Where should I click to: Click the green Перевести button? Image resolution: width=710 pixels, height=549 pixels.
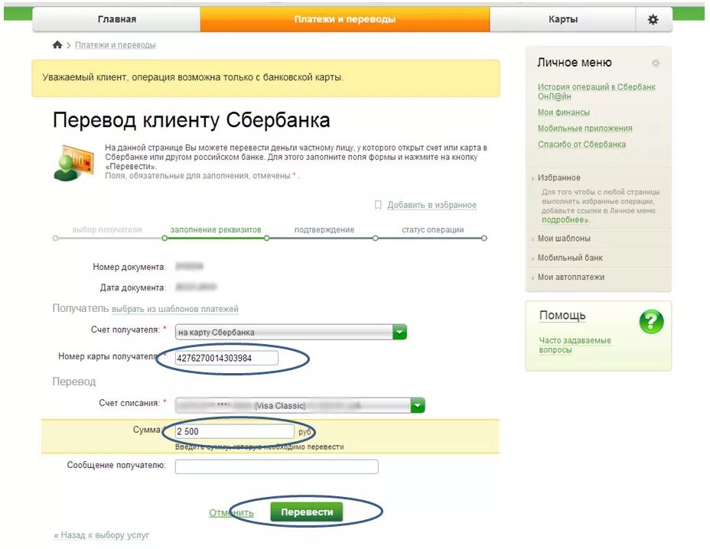coord(307,512)
